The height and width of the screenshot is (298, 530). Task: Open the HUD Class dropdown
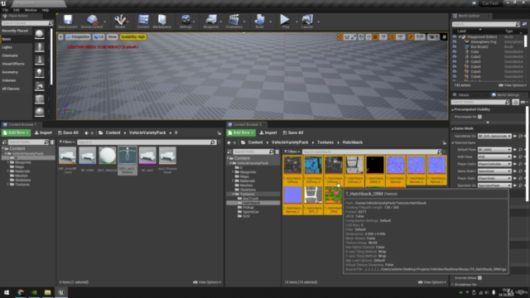pyautogui.click(x=494, y=156)
